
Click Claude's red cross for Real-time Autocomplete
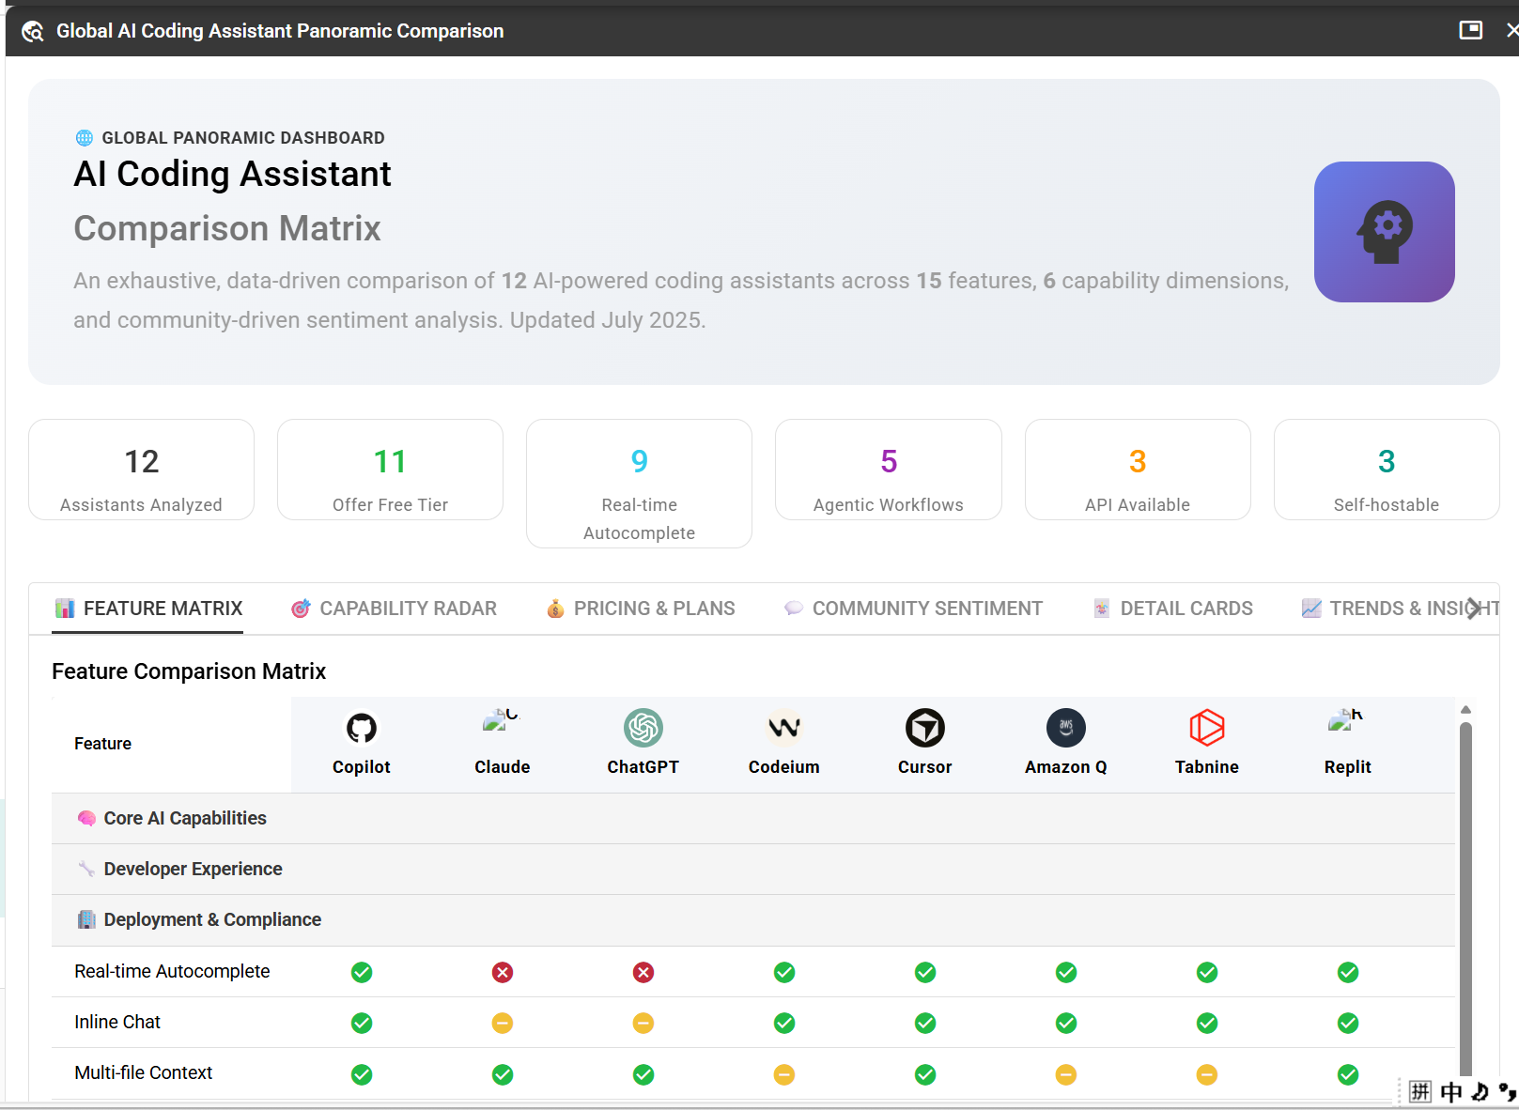503,972
